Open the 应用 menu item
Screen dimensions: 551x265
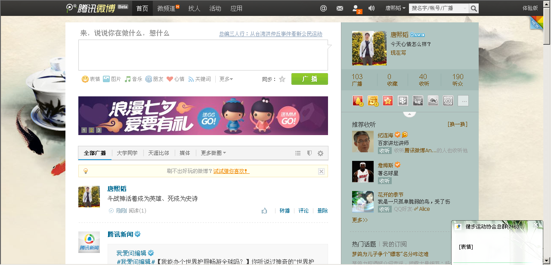point(236,8)
